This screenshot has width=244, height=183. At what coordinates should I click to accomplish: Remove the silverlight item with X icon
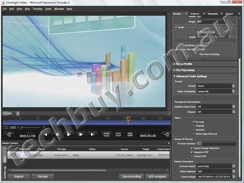click(x=14, y=155)
